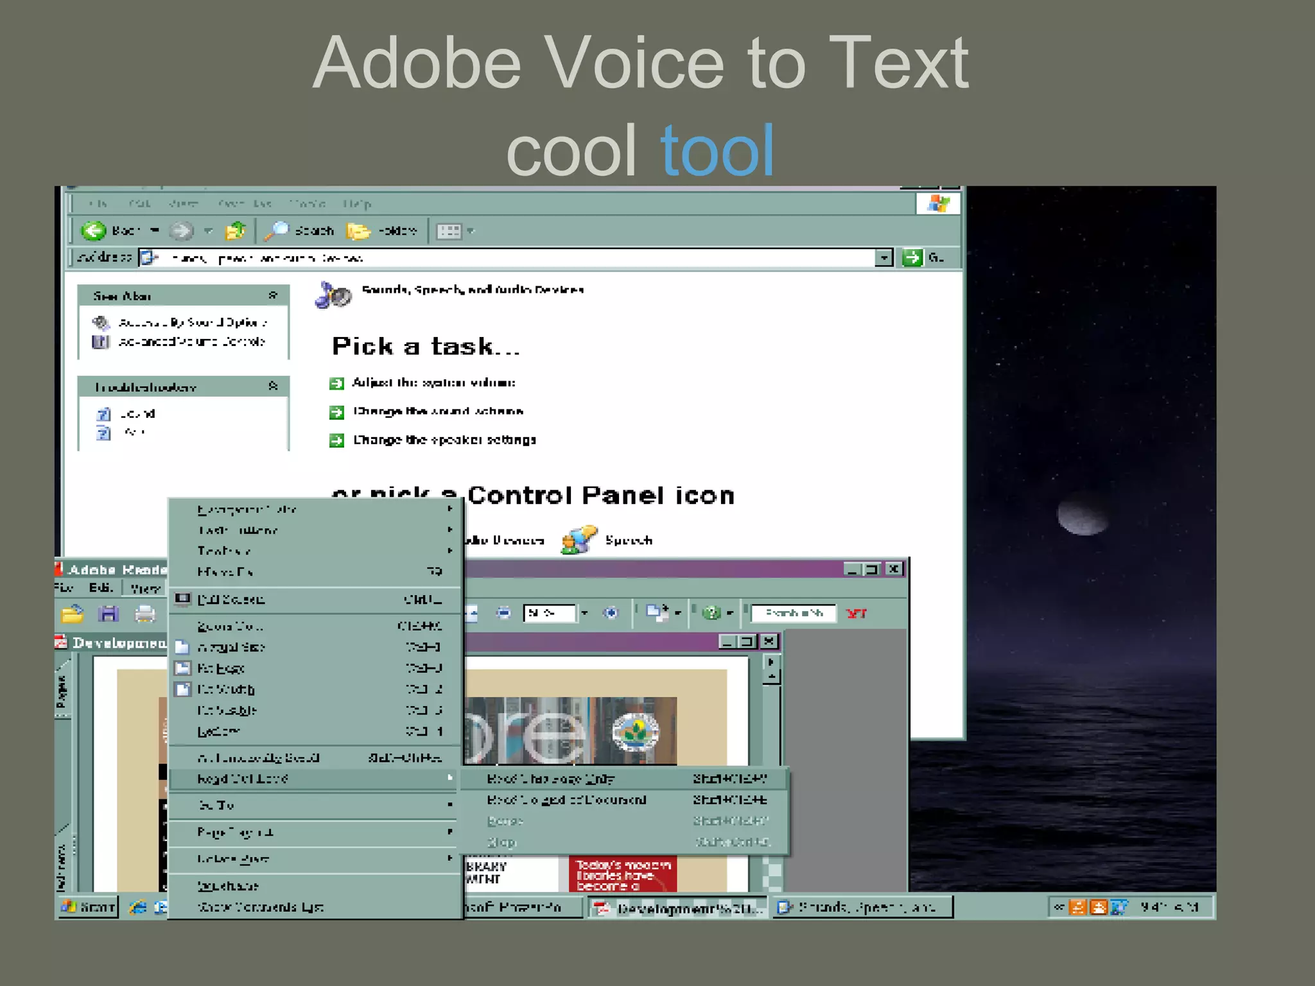
Task: Click the Print icon in Adobe Reader toolbar
Action: [x=144, y=614]
